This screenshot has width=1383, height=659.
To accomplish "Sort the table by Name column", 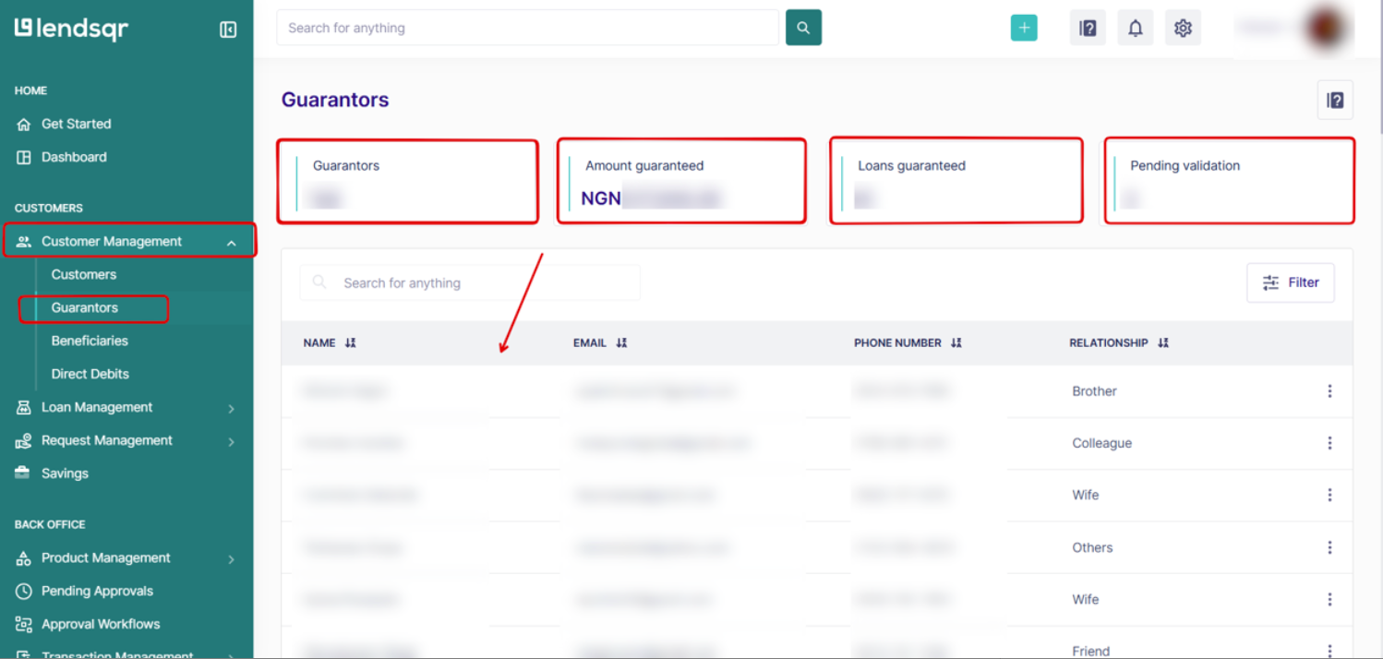I will point(350,342).
